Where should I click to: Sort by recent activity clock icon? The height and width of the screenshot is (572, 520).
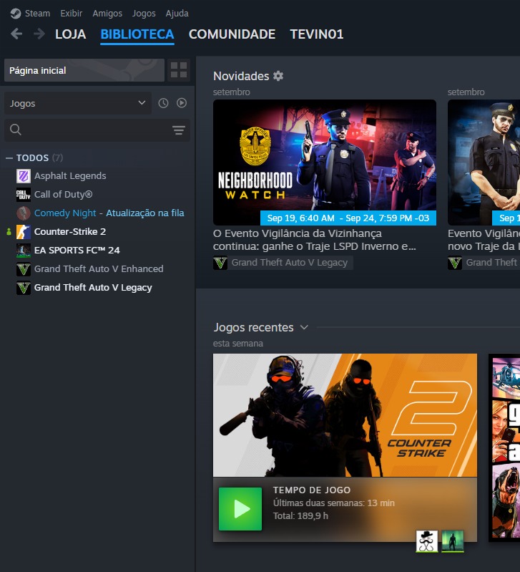pyautogui.click(x=163, y=103)
